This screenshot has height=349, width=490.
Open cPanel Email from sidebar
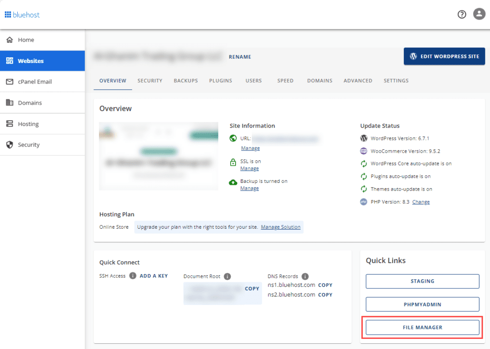34,82
